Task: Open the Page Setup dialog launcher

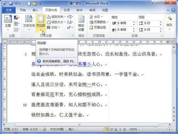Action: [73, 35]
